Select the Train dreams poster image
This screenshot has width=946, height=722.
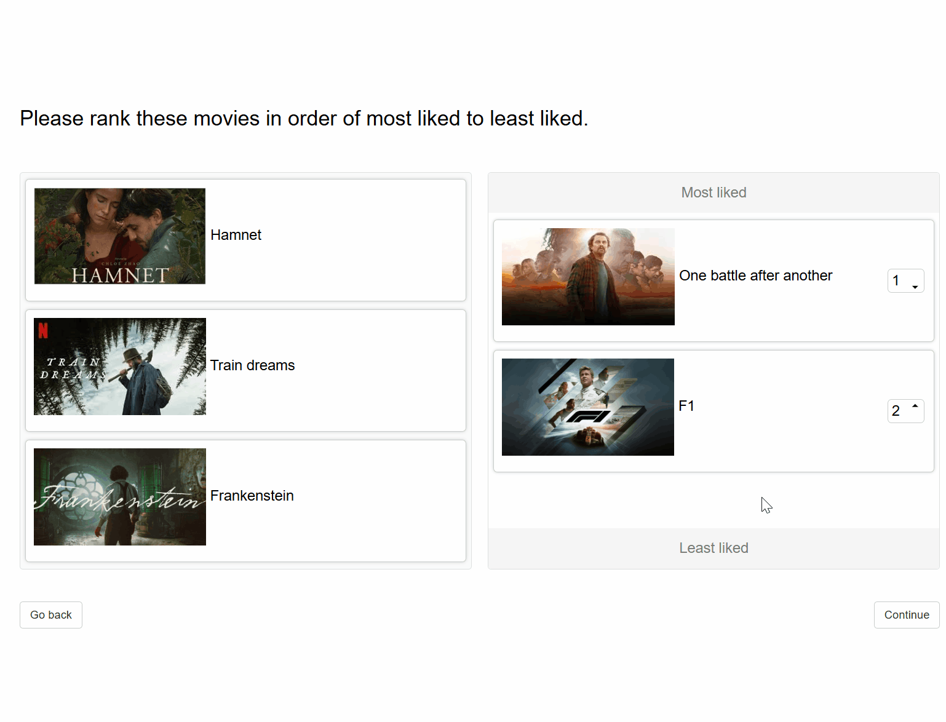click(120, 367)
